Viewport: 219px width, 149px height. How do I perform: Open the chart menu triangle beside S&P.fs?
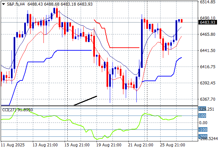pos(4,4)
